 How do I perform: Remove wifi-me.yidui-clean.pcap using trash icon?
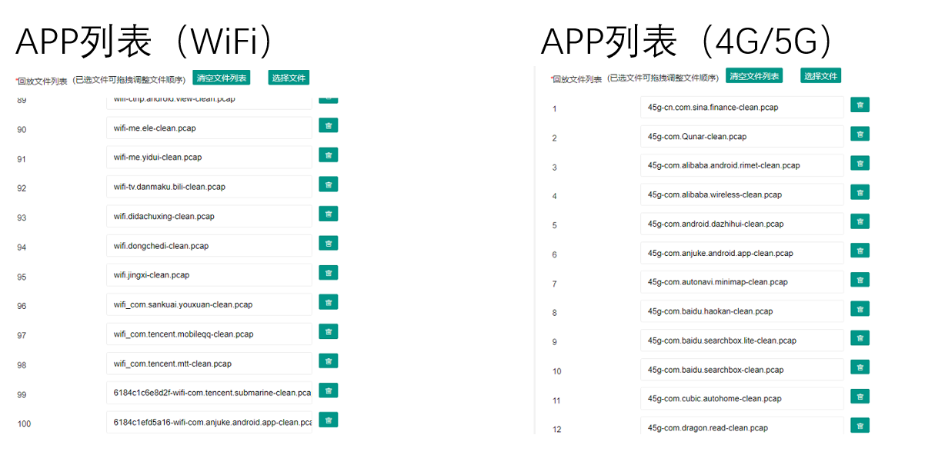(328, 155)
